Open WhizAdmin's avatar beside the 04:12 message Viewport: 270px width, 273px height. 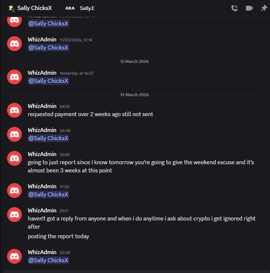(x=14, y=110)
